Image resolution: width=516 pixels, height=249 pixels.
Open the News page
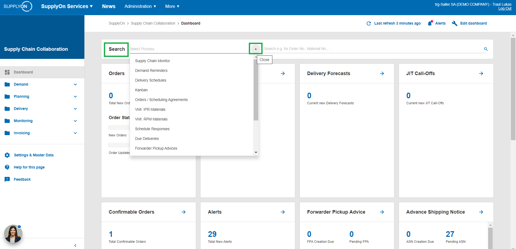pyautogui.click(x=109, y=6)
